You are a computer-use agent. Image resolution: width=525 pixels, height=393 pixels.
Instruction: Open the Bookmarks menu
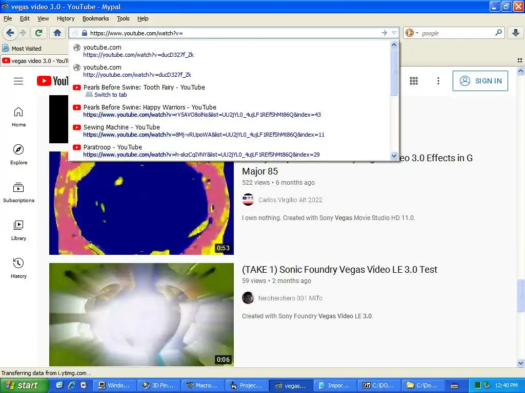pyautogui.click(x=96, y=18)
